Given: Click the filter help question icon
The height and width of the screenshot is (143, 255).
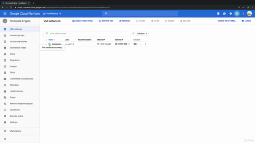Looking at the screenshot, I should coord(133,33).
